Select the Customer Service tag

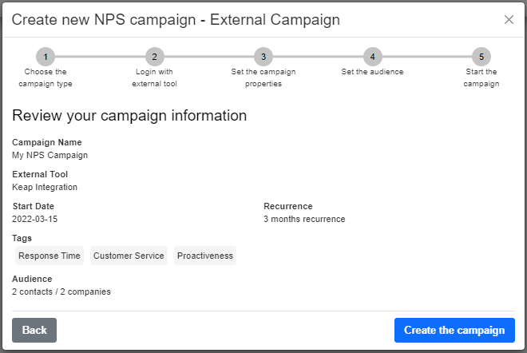point(129,256)
